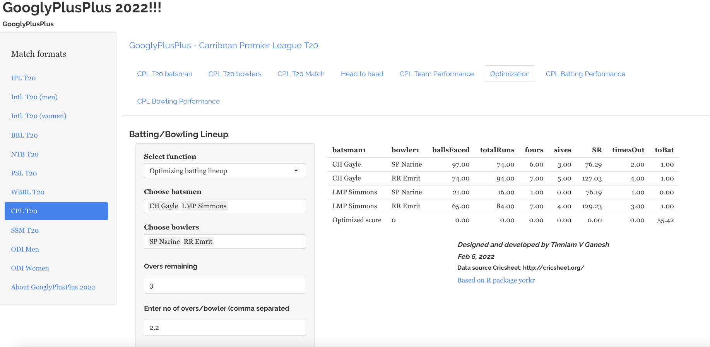Click the GooglyPlusPlus navbar brand title
The width and height of the screenshot is (710, 347).
click(28, 24)
